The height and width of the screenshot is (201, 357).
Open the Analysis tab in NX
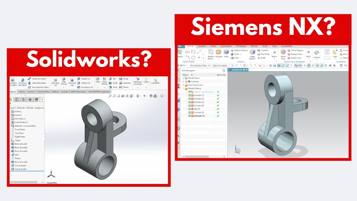(x=202, y=46)
